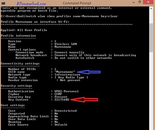Click the 'Not present' value

[70, 80]
